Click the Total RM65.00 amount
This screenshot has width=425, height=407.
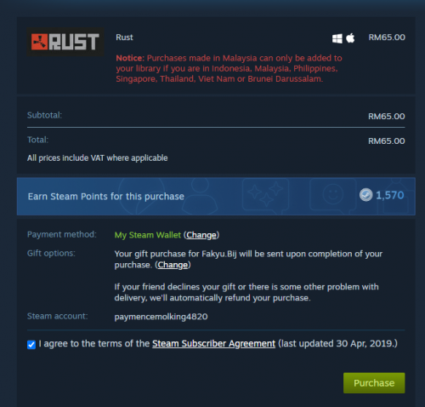point(387,141)
